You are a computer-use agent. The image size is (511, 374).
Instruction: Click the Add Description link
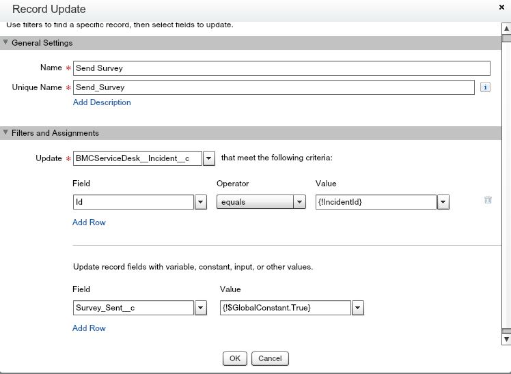102,102
